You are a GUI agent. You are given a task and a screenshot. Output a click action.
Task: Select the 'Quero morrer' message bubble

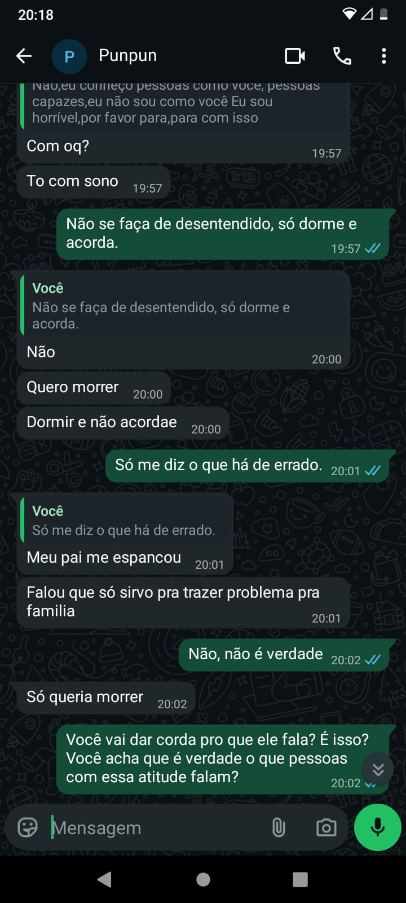pos(73,388)
